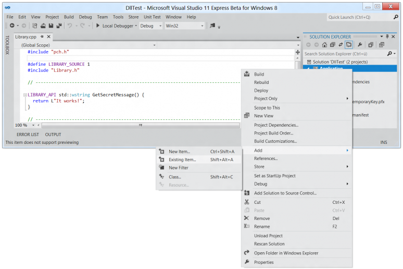This screenshot has height=269, width=403.
Task: Click the Undo arrow icon
Action: click(x=70, y=26)
